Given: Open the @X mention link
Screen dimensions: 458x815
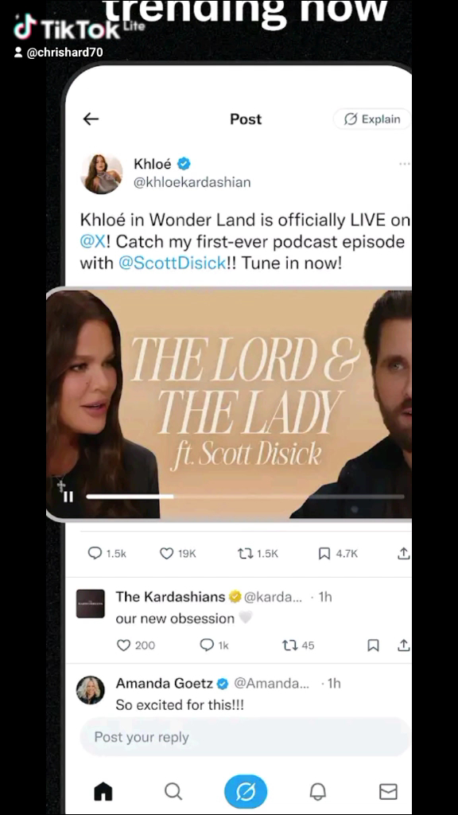Looking at the screenshot, I should click(92, 242).
